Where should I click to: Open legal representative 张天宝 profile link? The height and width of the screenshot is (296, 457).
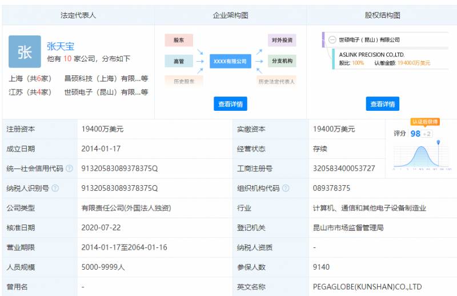(61, 46)
